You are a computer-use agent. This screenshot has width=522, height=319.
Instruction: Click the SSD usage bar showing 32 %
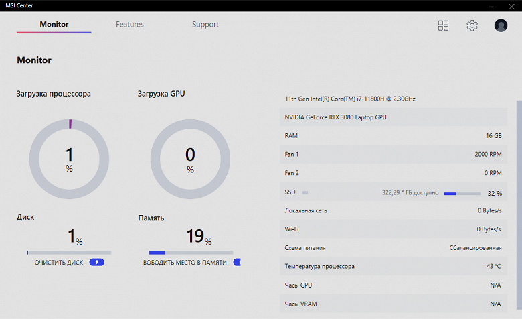(x=462, y=193)
